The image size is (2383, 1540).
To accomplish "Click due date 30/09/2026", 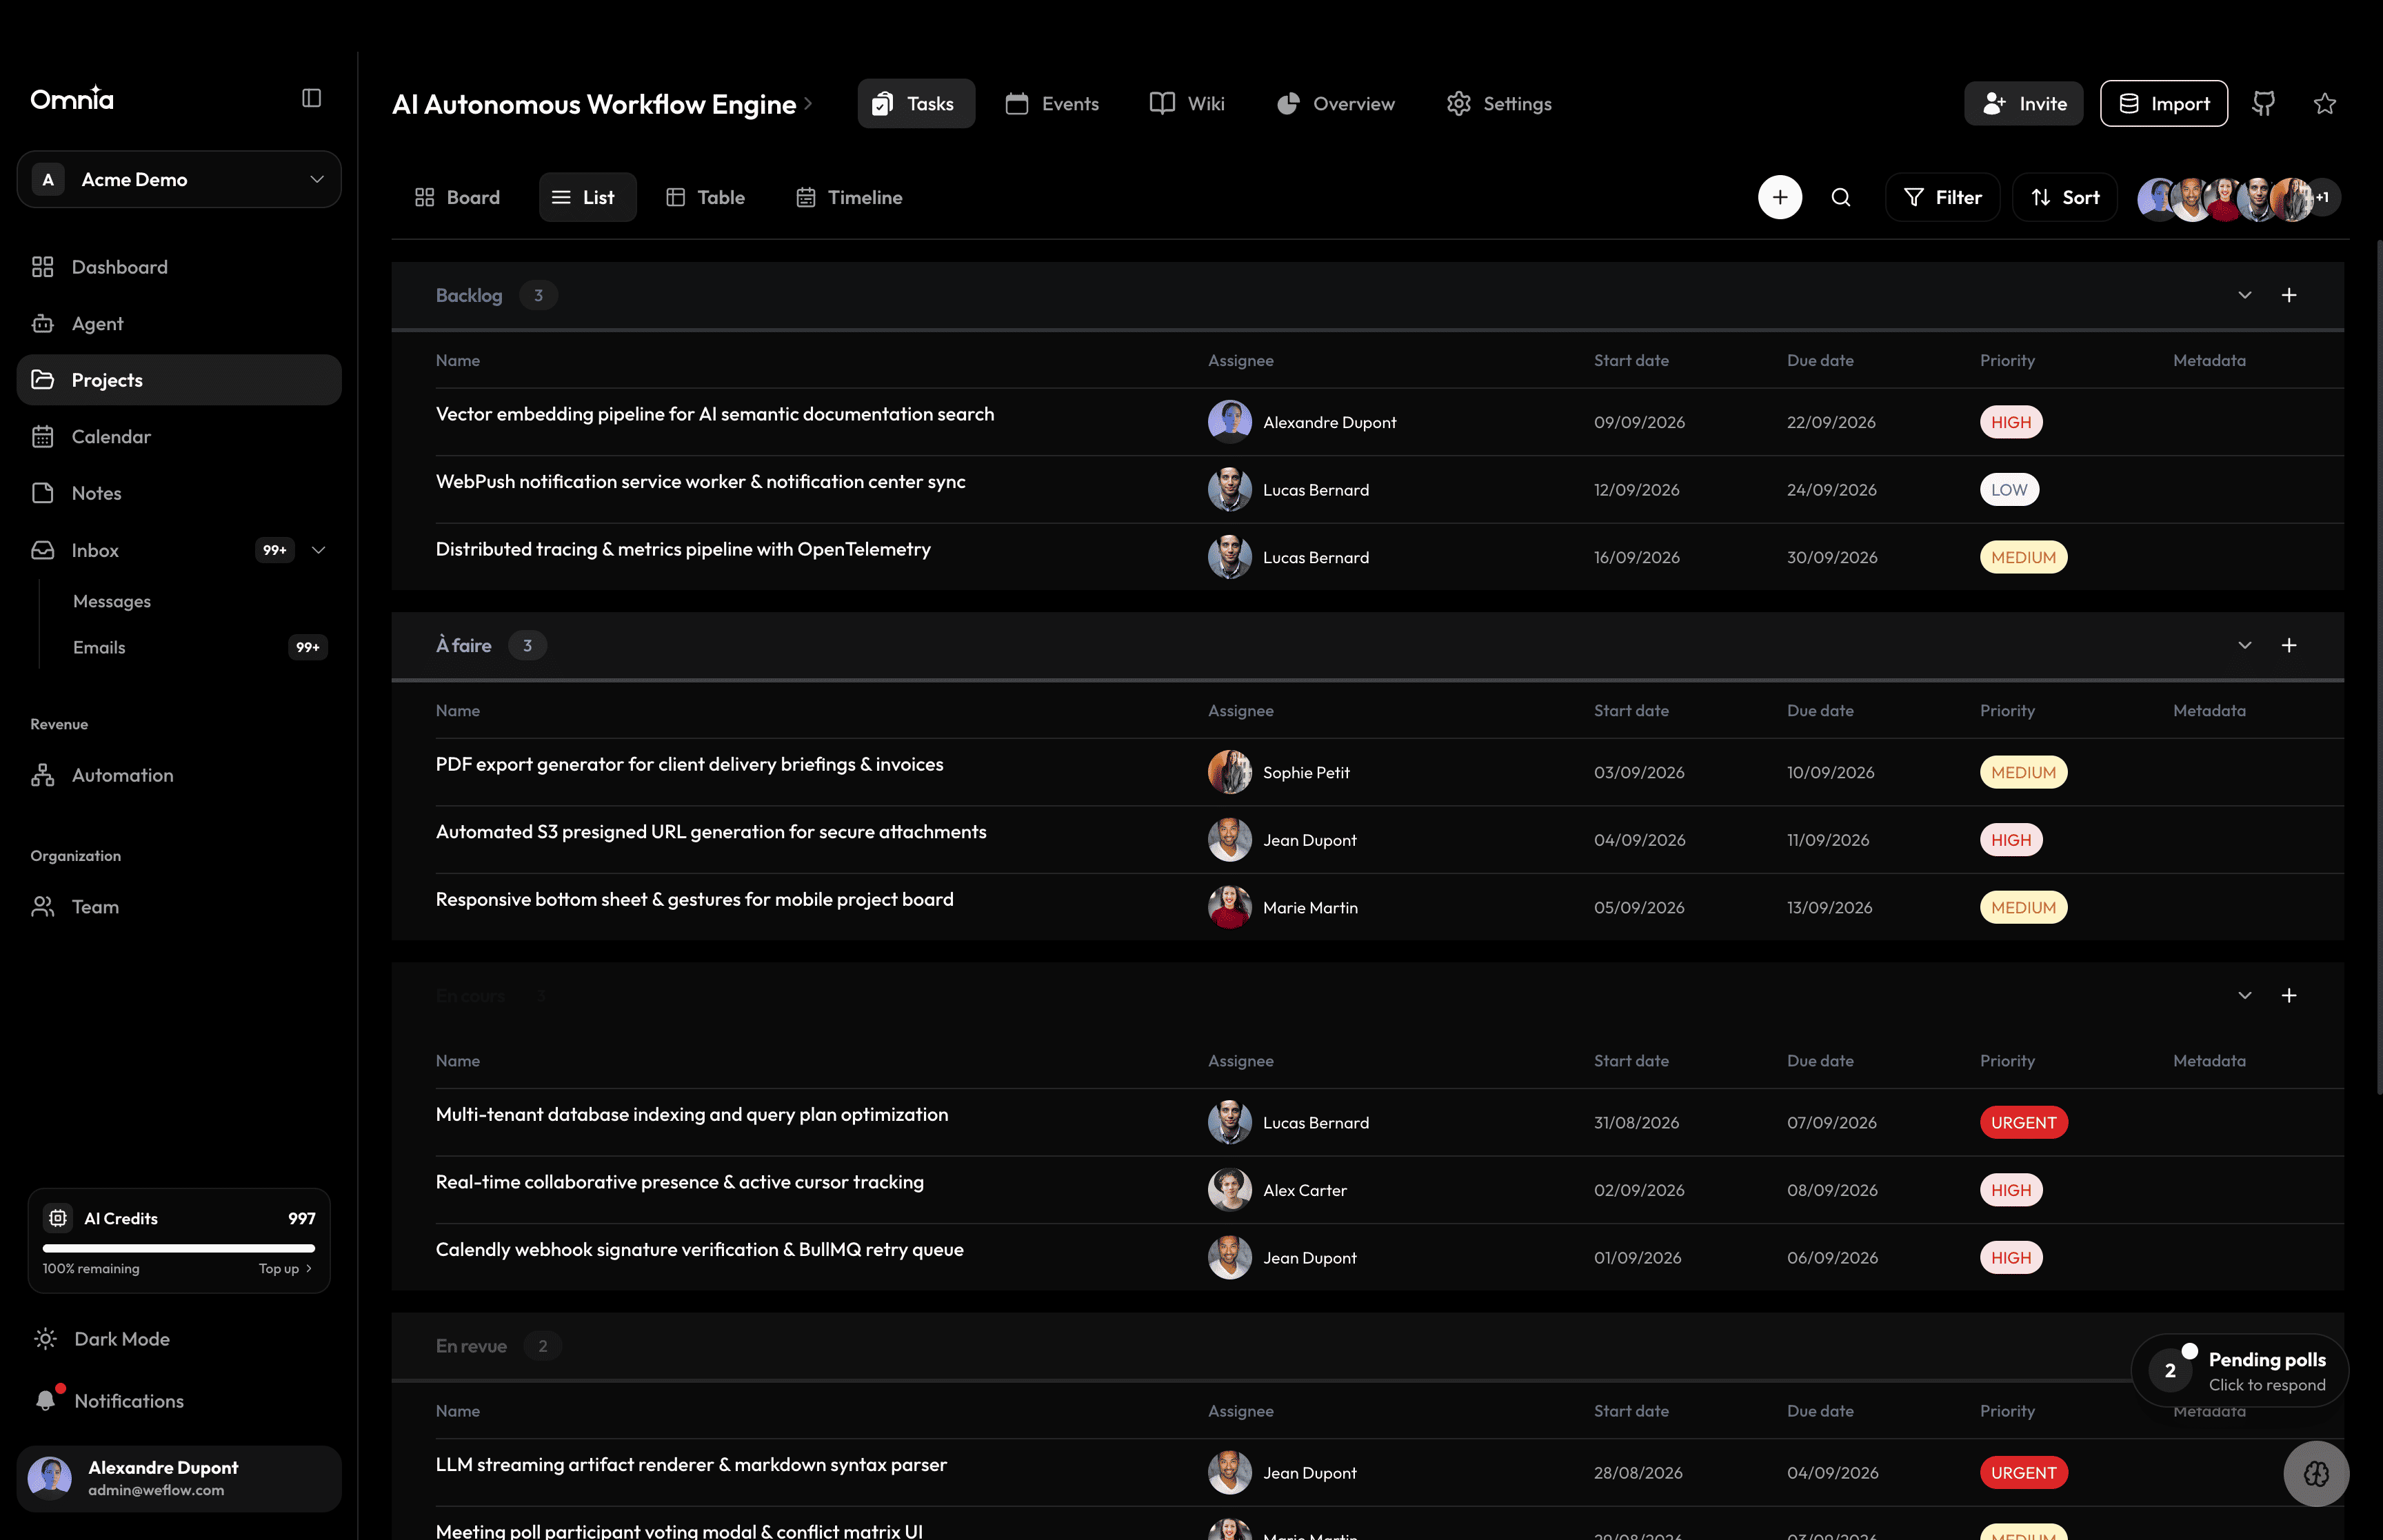I will pos(1832,557).
